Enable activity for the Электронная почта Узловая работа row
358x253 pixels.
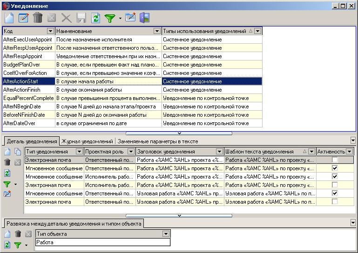pos(335,202)
